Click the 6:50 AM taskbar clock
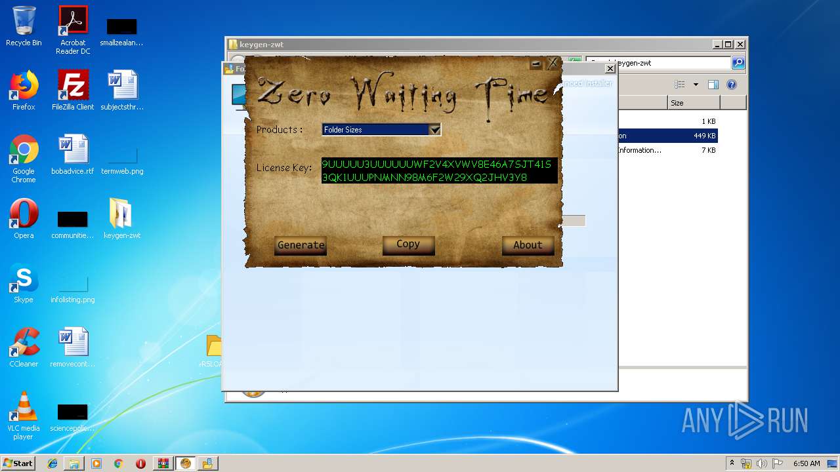 tap(807, 463)
